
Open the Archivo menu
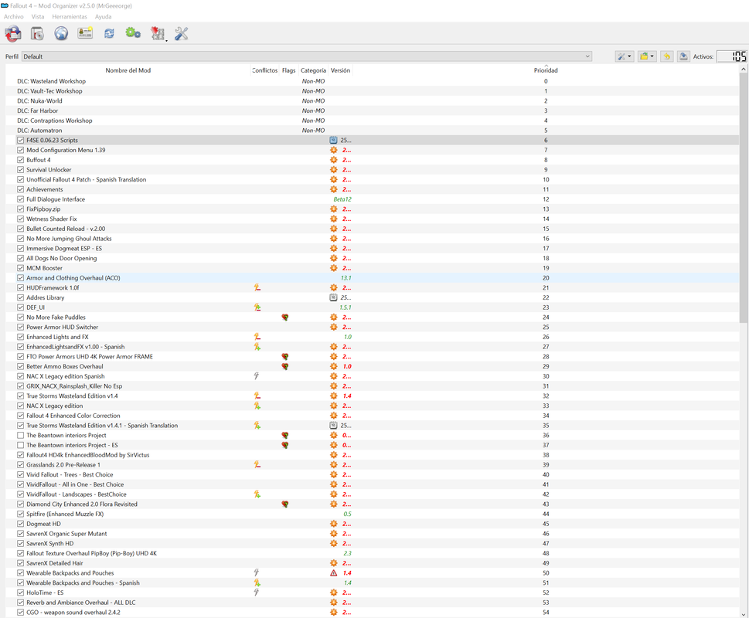pyautogui.click(x=13, y=17)
